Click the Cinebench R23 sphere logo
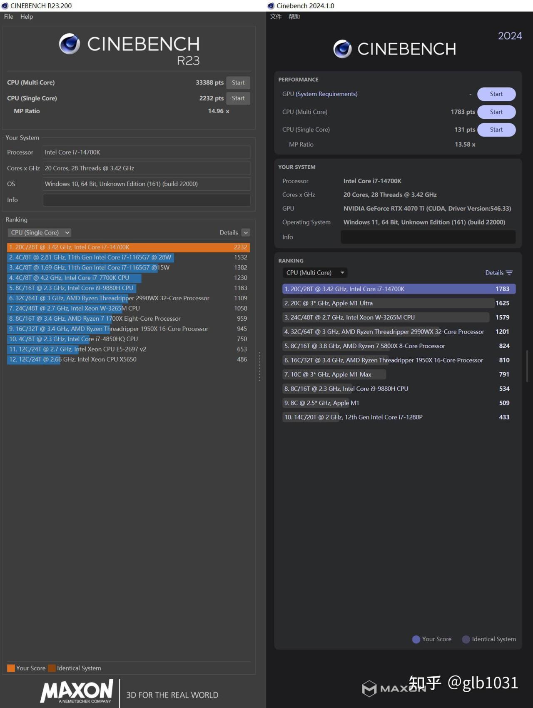Viewport: 533px width, 708px height. (x=70, y=44)
